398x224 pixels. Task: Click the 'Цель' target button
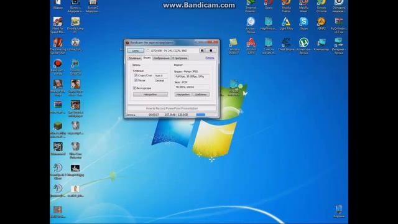tap(136, 50)
